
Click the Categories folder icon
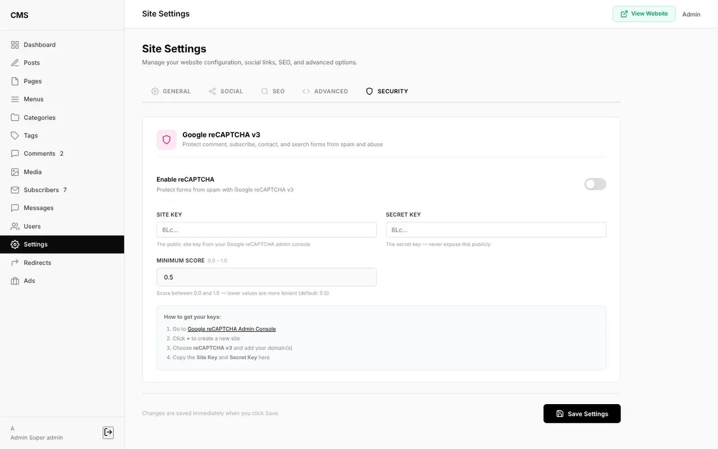click(15, 117)
